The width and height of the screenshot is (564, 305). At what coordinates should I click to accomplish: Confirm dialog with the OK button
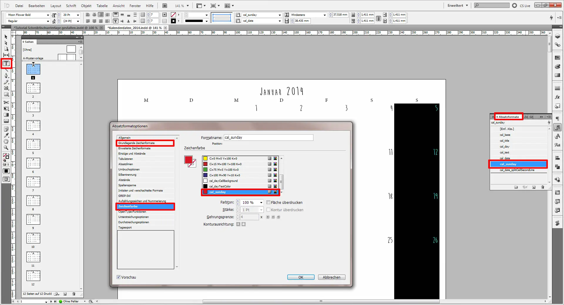pyautogui.click(x=300, y=277)
